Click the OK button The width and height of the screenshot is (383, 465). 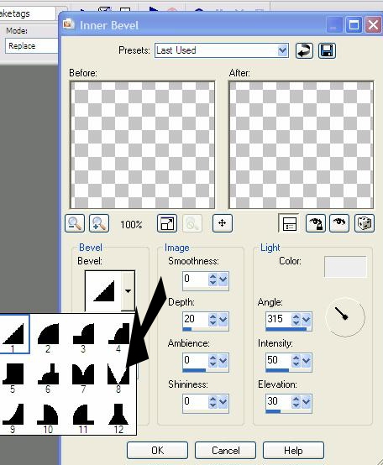point(157,451)
